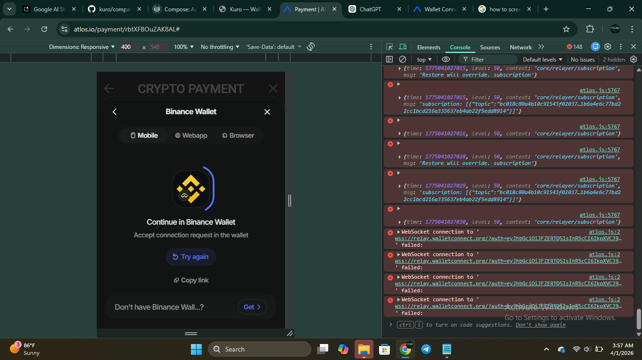Click the live expression eye icon
Screen dimensions: 642x360
(x=446, y=59)
